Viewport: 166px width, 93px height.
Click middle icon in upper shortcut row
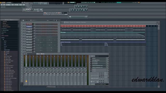point(81,6)
